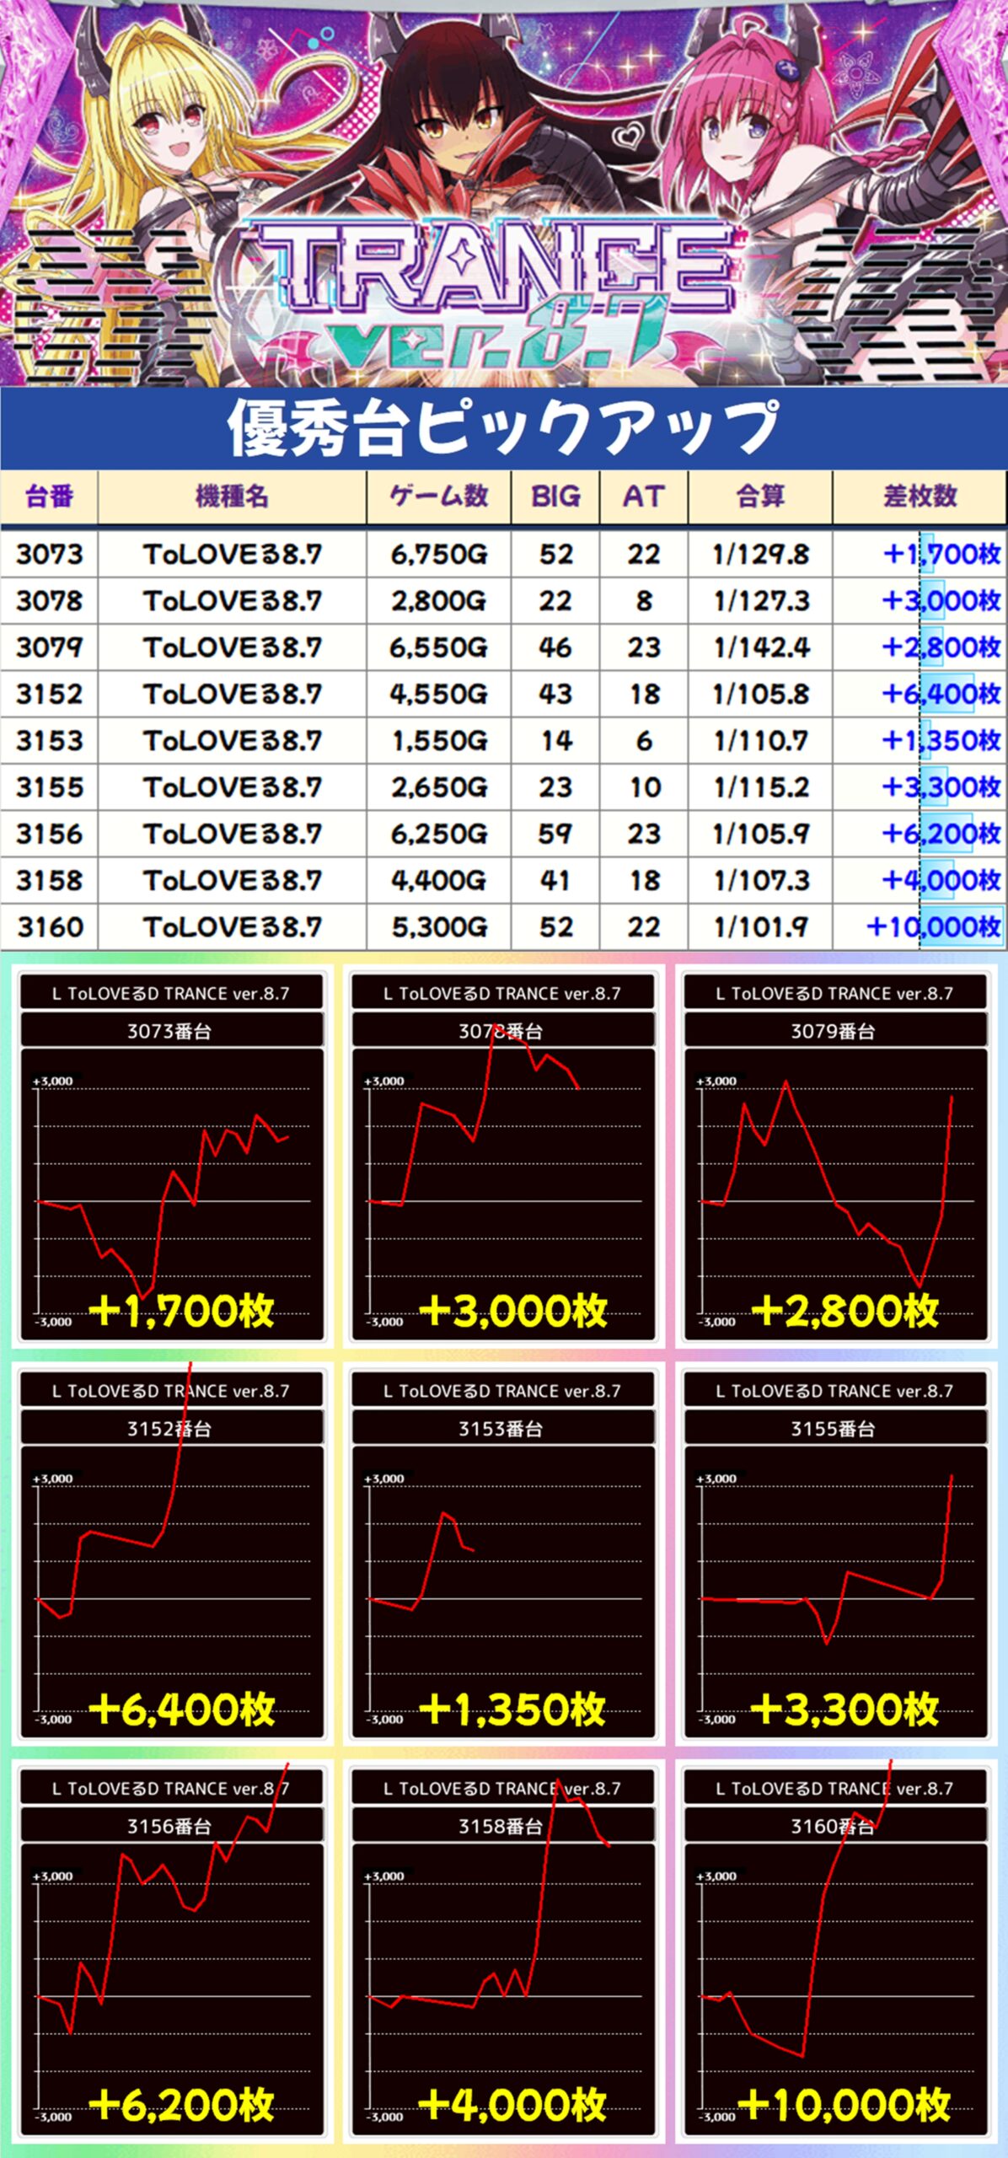Select the ゲーム数 column header
Screen dimensions: 1008x2158
(x=438, y=497)
